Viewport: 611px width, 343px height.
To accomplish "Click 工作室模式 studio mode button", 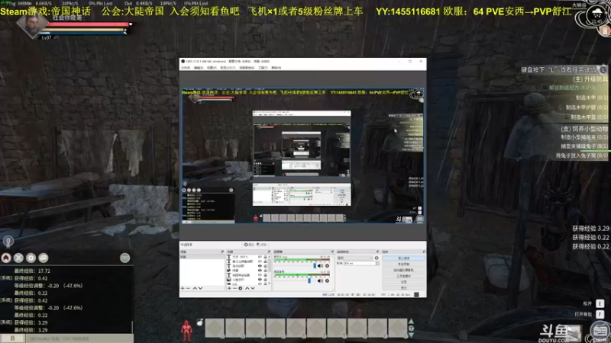I will tap(404, 276).
